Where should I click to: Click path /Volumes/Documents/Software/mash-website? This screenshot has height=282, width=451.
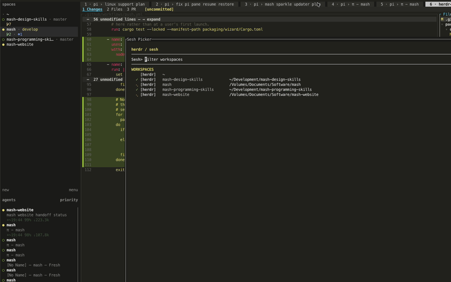click(x=274, y=95)
